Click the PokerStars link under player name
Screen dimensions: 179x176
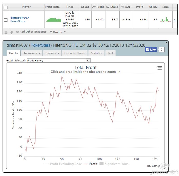(18, 21)
